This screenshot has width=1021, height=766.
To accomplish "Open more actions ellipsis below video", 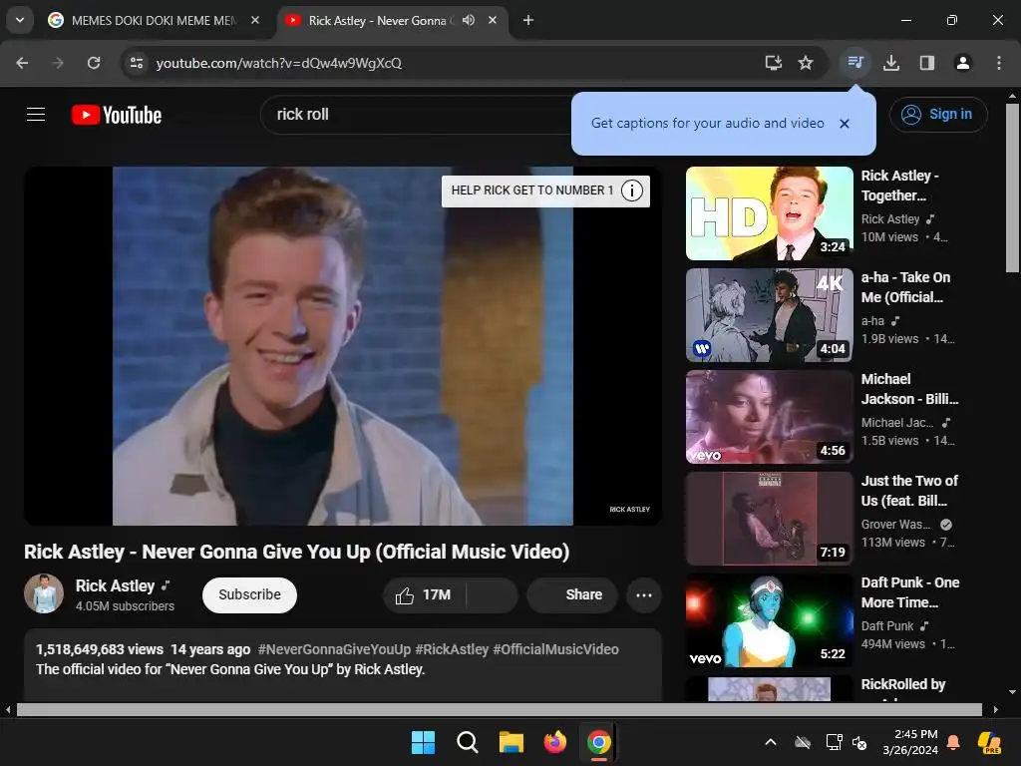I will pos(644,594).
